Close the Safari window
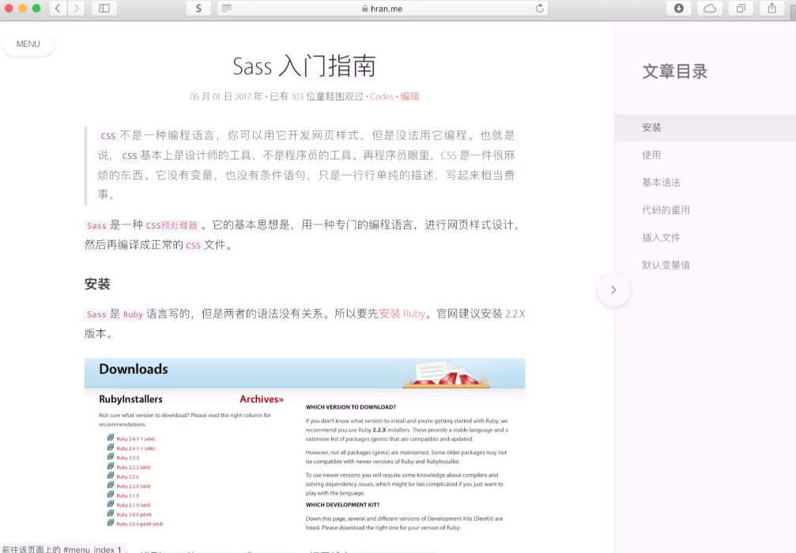 9,8
